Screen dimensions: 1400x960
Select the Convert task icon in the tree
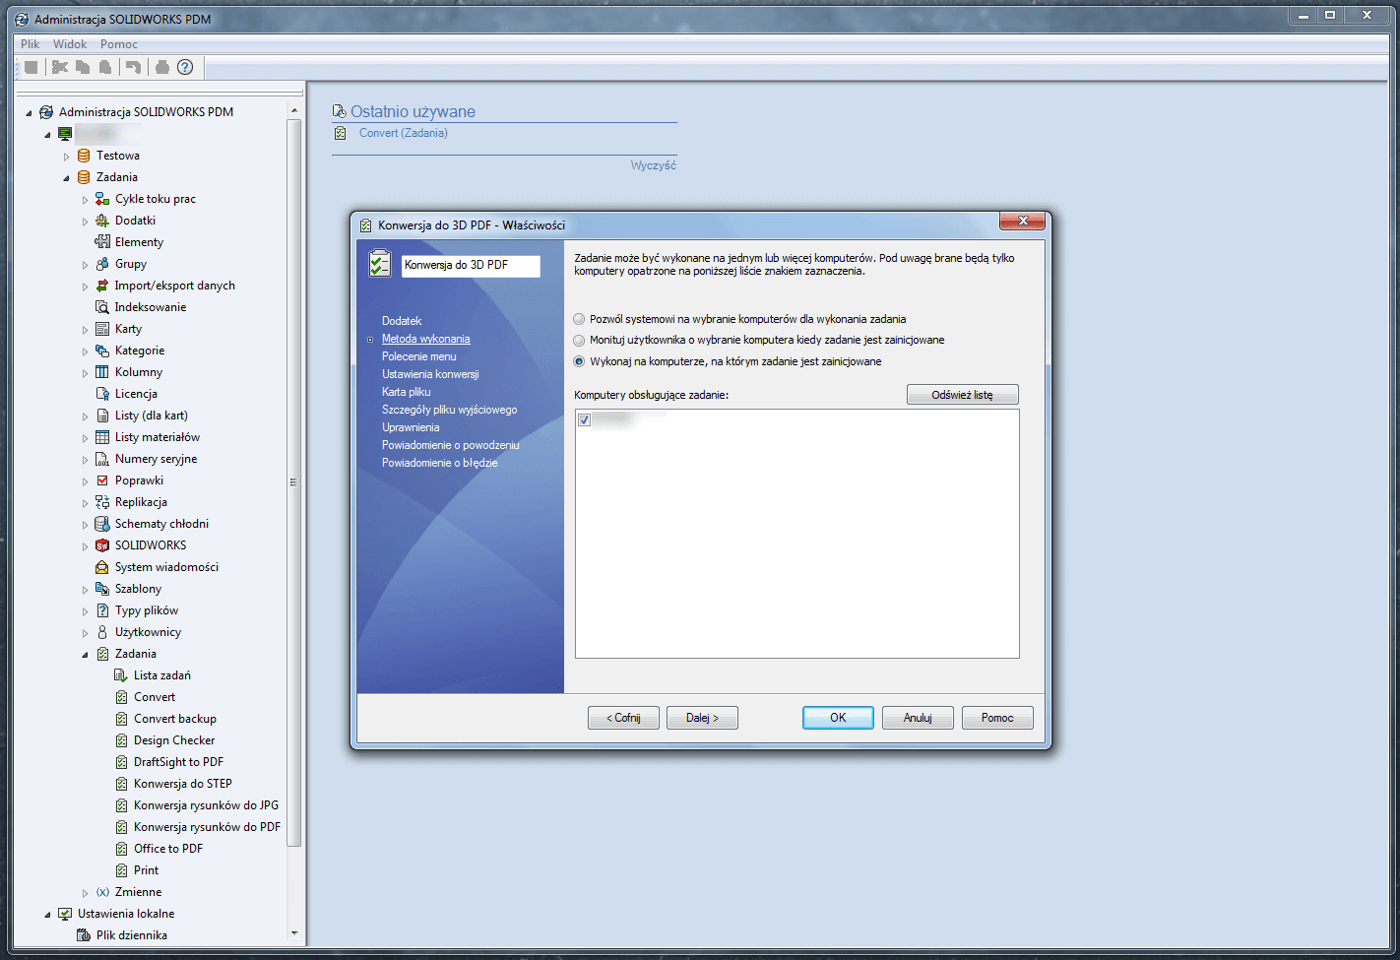(121, 696)
